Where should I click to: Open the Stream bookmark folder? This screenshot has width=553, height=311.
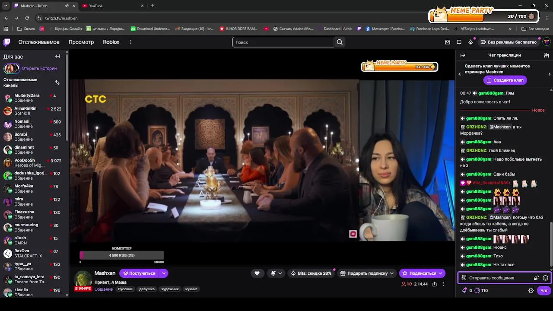click(x=26, y=29)
